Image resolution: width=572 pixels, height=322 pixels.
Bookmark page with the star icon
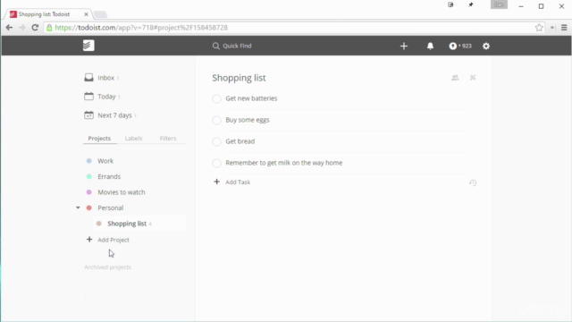tap(539, 28)
